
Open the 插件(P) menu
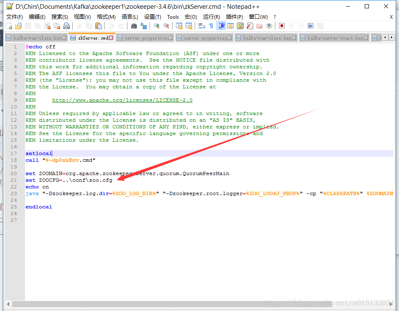pyautogui.click(x=234, y=17)
